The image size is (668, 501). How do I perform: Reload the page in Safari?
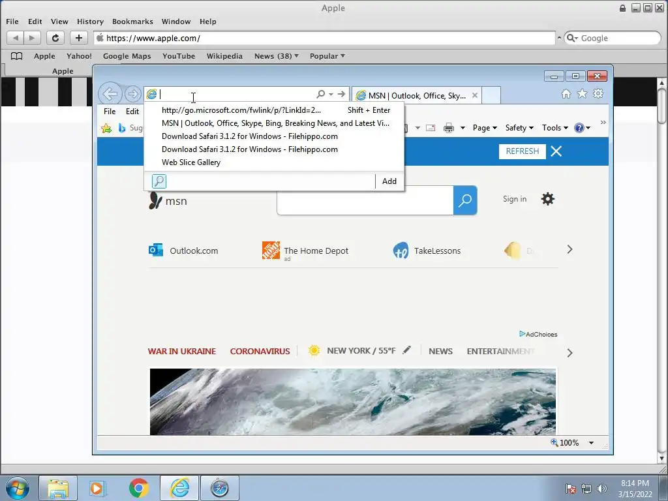tap(55, 38)
